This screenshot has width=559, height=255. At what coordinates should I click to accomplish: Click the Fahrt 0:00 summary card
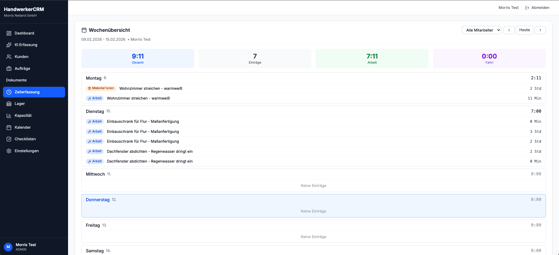pyautogui.click(x=489, y=58)
